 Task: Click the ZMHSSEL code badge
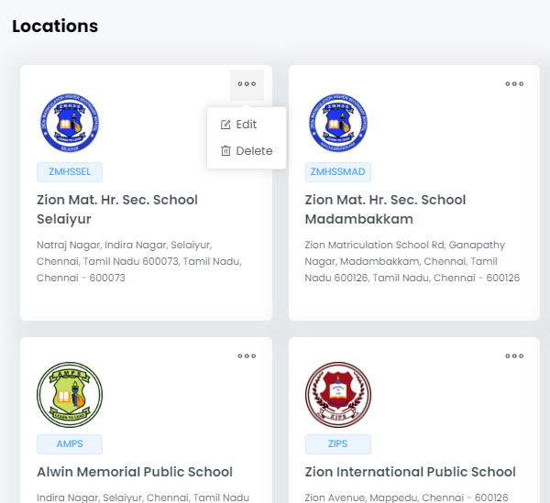coord(70,172)
